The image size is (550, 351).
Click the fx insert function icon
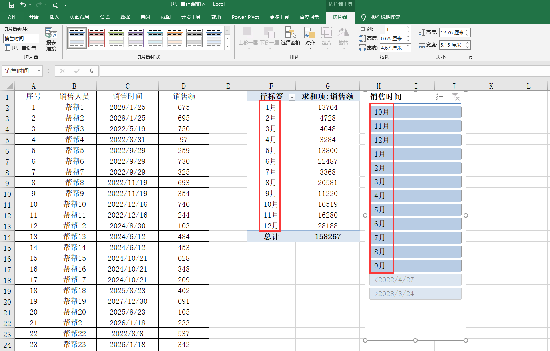click(91, 71)
